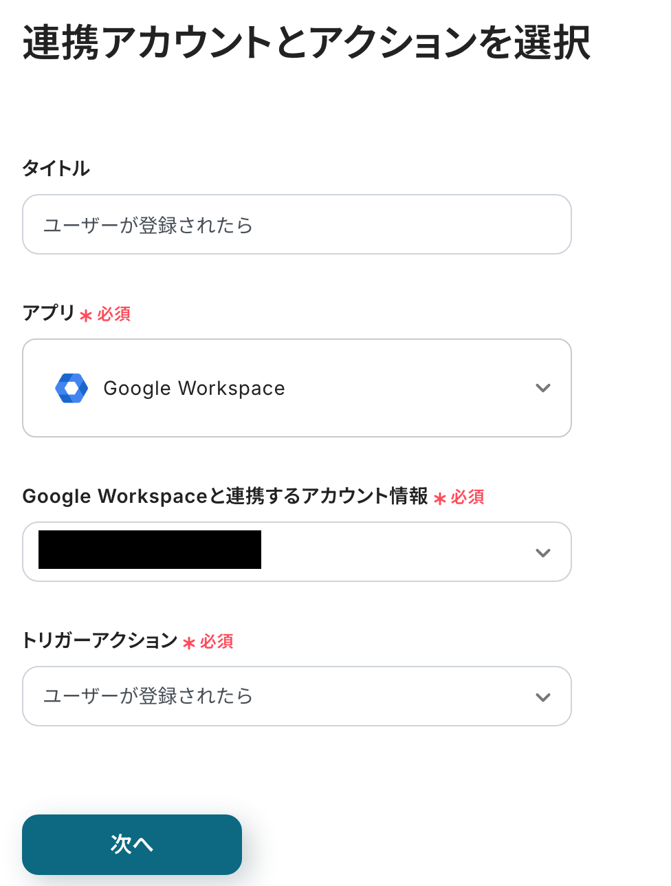
Task: Click the トリガーアクション field label
Action: tap(100, 640)
